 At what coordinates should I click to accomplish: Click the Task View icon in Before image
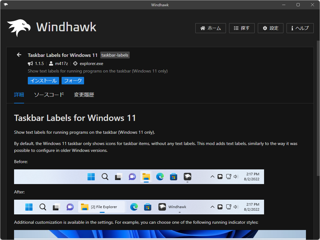118,177
